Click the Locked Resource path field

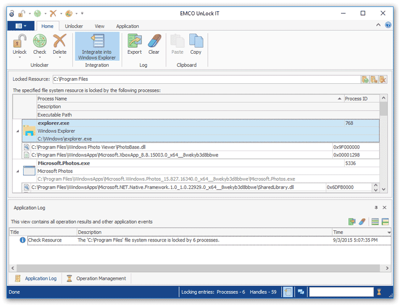(204, 79)
